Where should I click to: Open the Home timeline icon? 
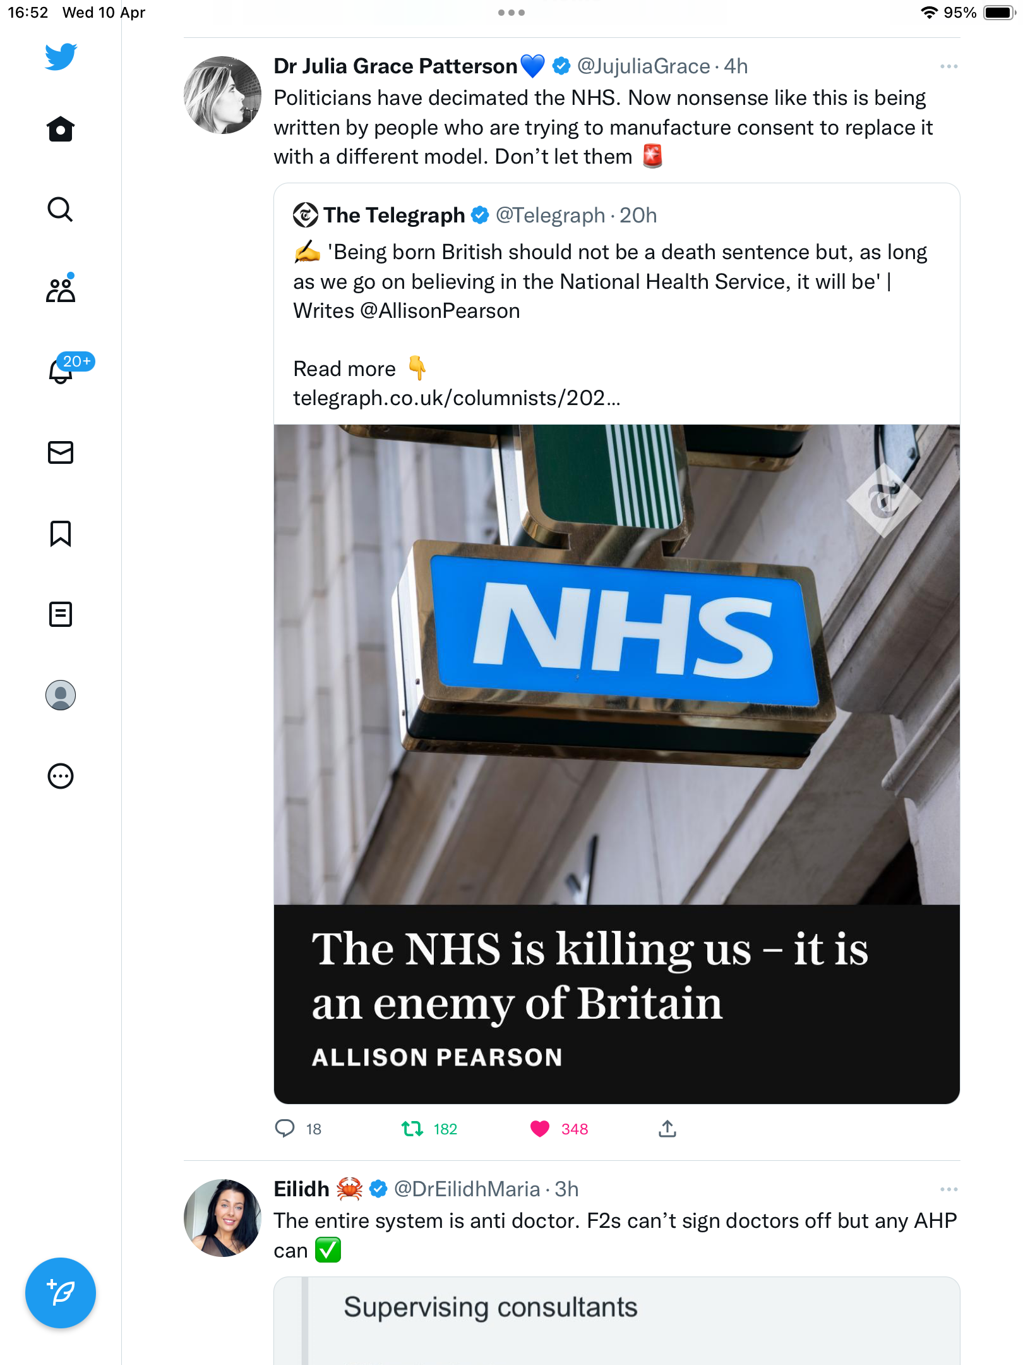(x=61, y=129)
